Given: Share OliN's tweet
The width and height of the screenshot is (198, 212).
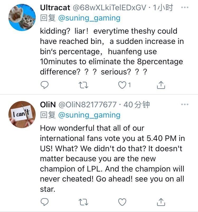Looking at the screenshot, I should [161, 202].
